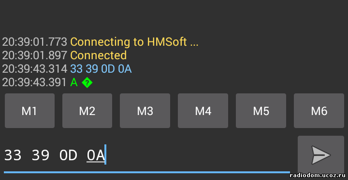Focus the hex message input field
Image resolution: width=348 pixels, height=180 pixels.
point(147,155)
